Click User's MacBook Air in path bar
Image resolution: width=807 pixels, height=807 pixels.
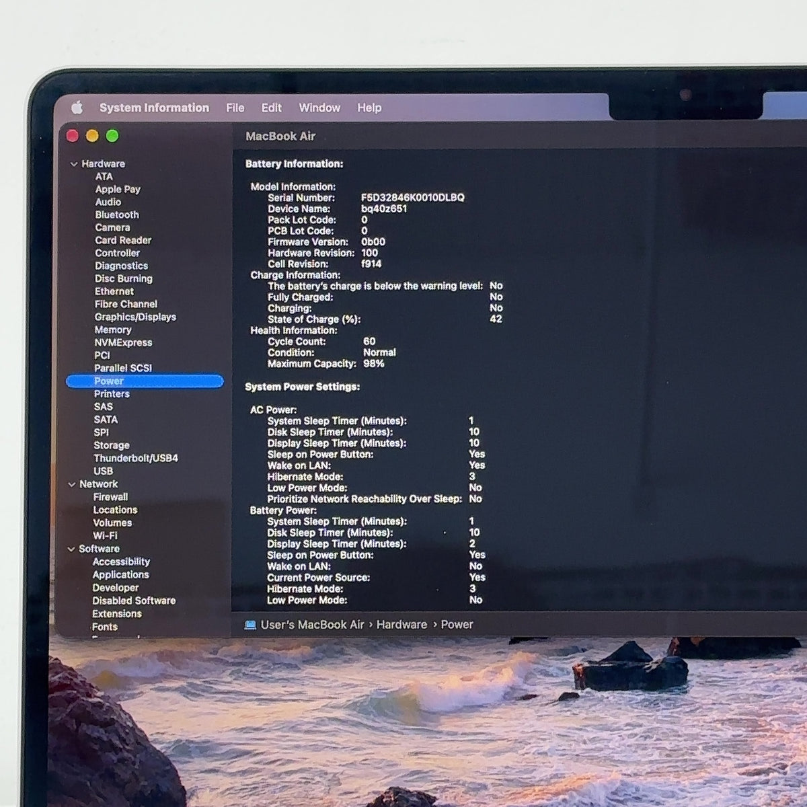(312, 625)
